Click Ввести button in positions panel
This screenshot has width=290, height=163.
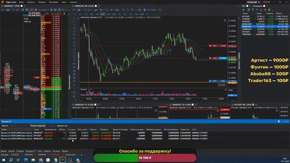(5, 126)
